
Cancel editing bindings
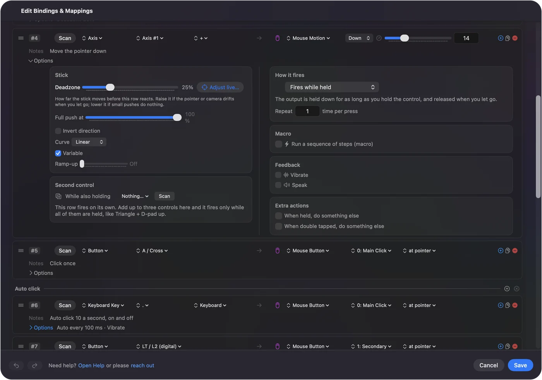pos(489,365)
